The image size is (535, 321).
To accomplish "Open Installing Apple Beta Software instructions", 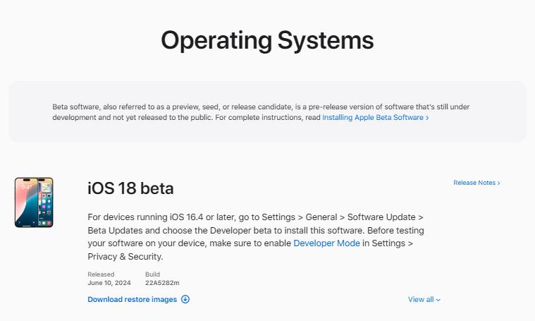I will click(x=373, y=118).
